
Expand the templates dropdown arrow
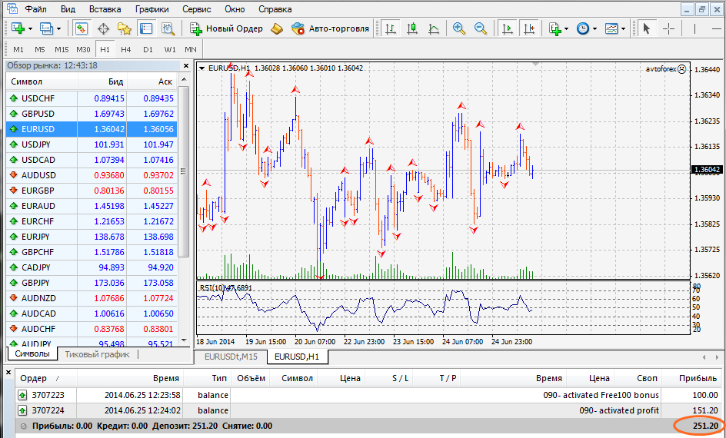coord(624,28)
